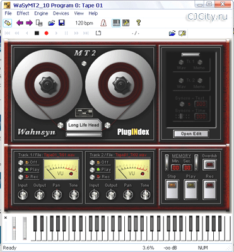Screen dimensions: 234x252
Task: Click the plugin icon at toolbar start
Action: [x=8, y=23]
